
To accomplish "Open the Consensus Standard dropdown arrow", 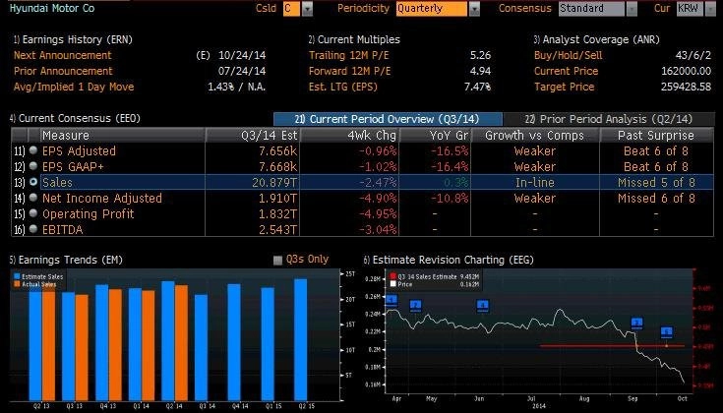I will (x=632, y=9).
